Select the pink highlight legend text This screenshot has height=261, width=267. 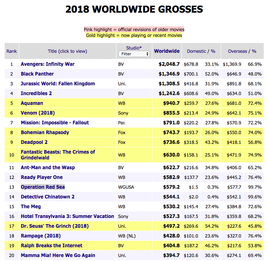(134, 29)
